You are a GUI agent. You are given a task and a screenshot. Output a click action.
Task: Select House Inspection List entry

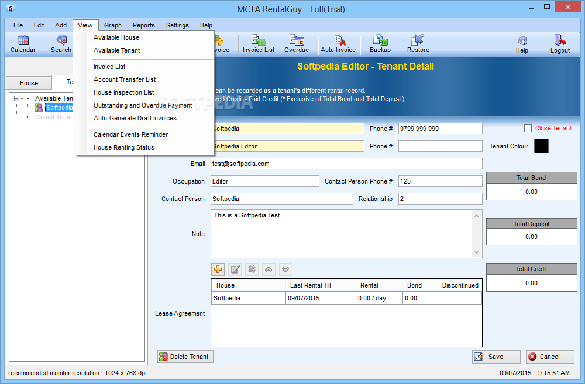click(144, 92)
